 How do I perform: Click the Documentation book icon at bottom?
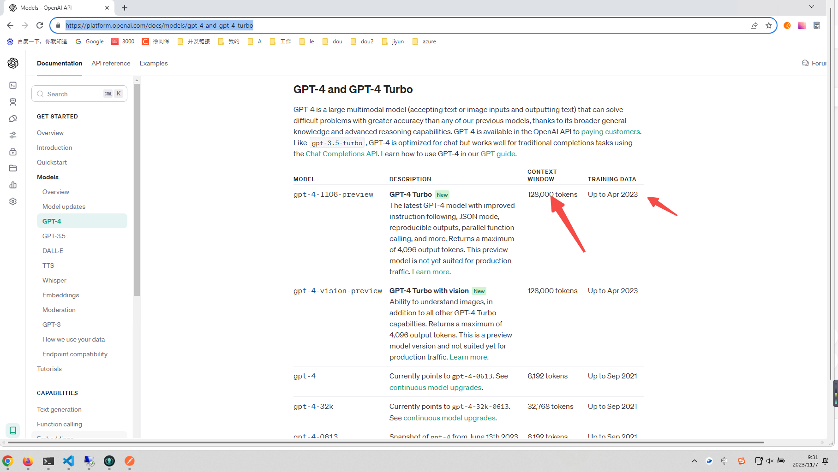(x=13, y=430)
